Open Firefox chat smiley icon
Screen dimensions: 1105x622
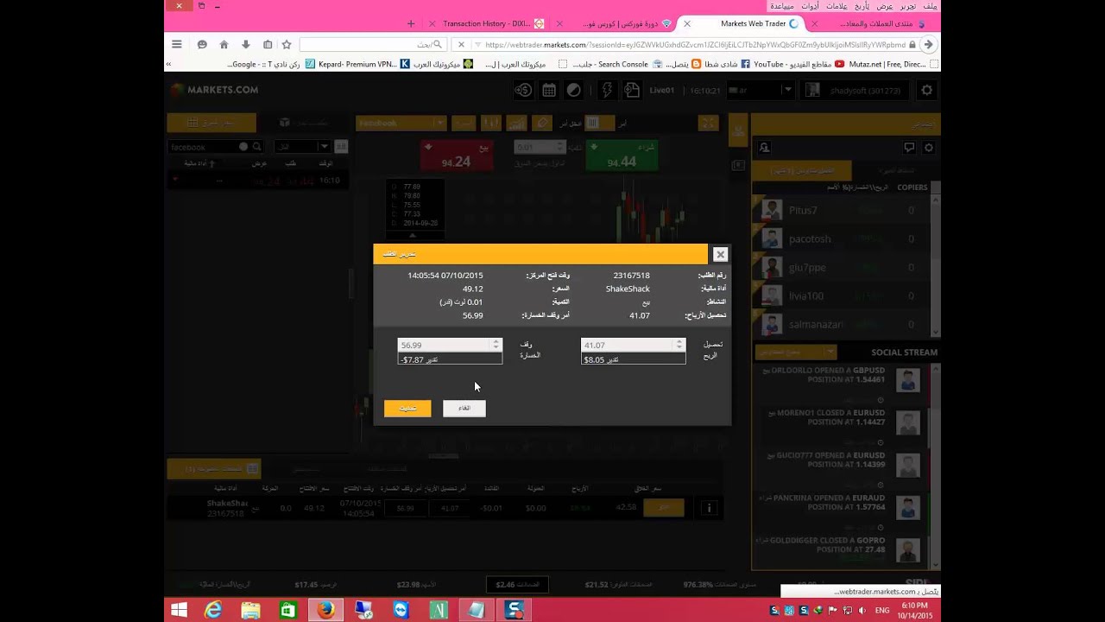pyautogui.click(x=202, y=45)
